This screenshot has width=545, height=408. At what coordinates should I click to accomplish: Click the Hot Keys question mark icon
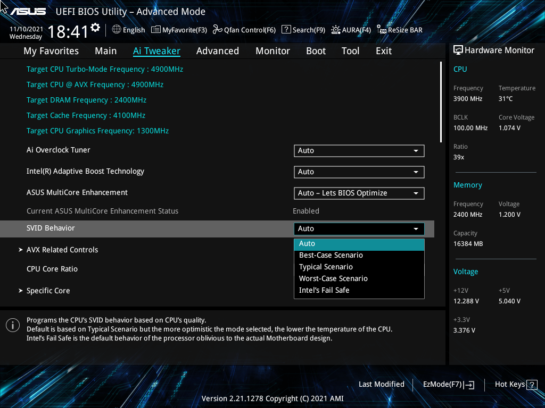click(x=532, y=385)
